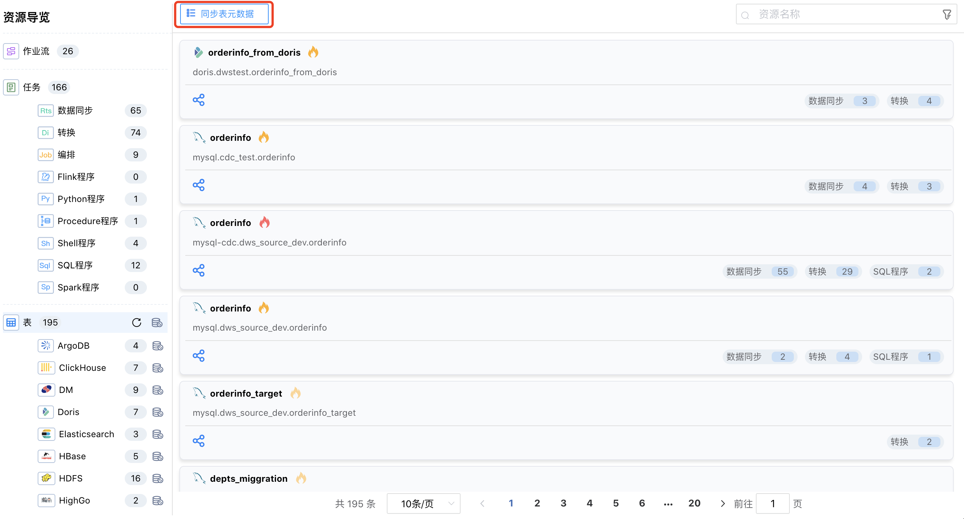Select SQL程序 task category

(75, 265)
